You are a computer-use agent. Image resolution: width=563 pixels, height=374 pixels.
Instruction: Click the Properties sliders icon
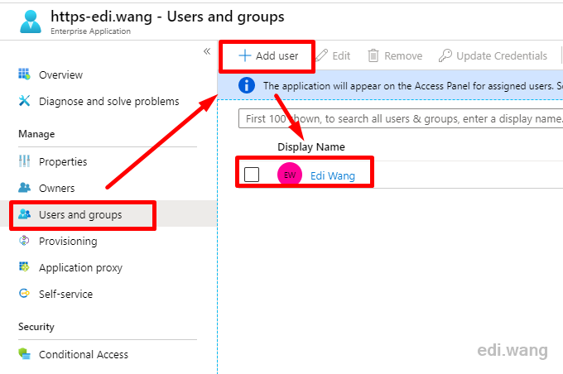24,161
